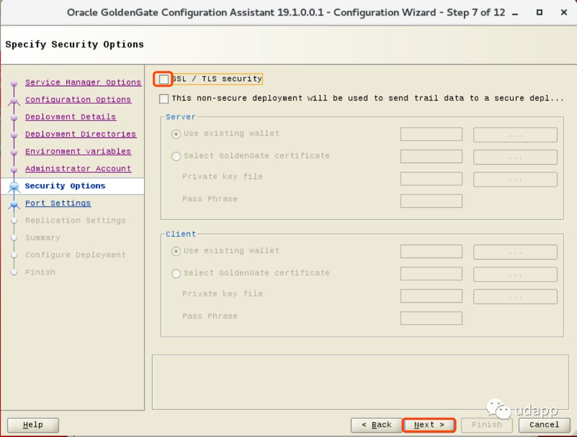
Task: Check the non-secure deployment trail data option
Action: click(x=164, y=99)
